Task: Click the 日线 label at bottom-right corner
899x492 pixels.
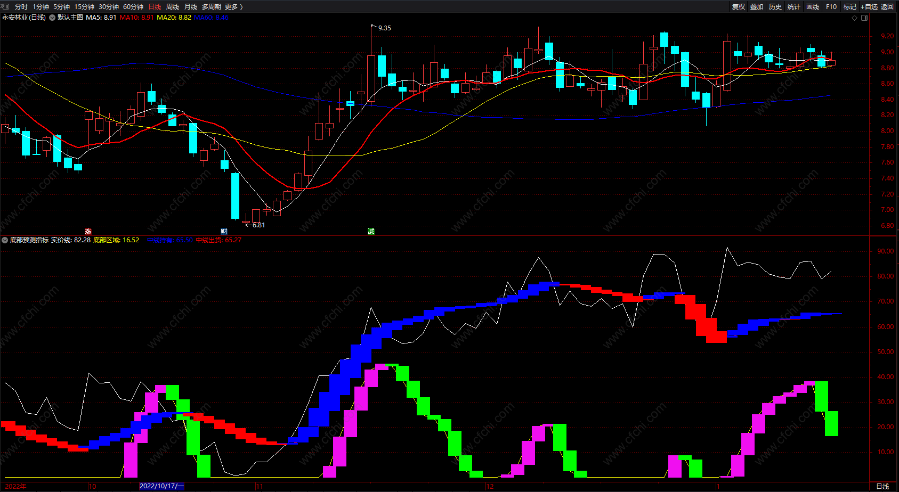Action: (x=882, y=486)
